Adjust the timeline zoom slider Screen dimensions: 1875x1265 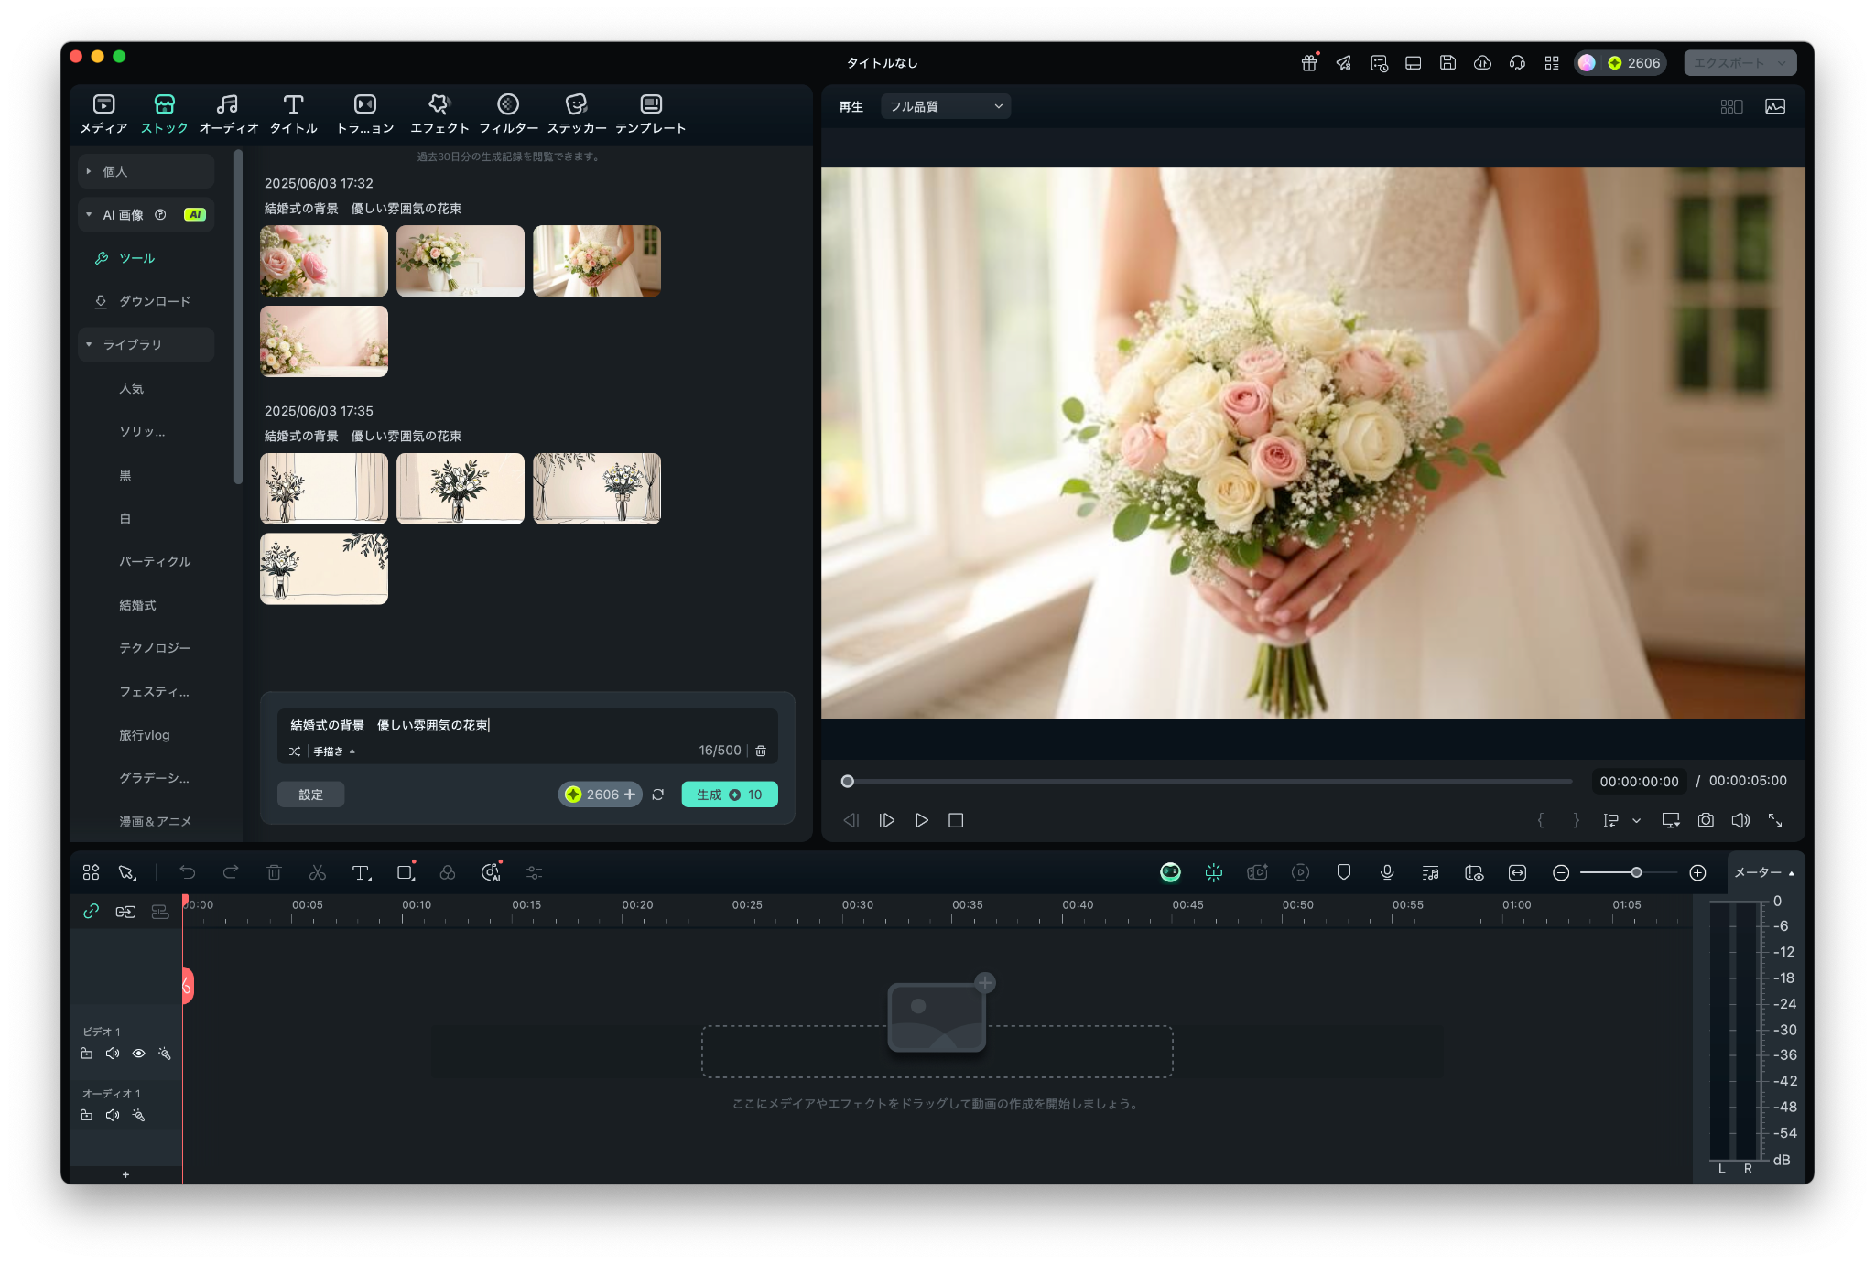click(x=1629, y=872)
